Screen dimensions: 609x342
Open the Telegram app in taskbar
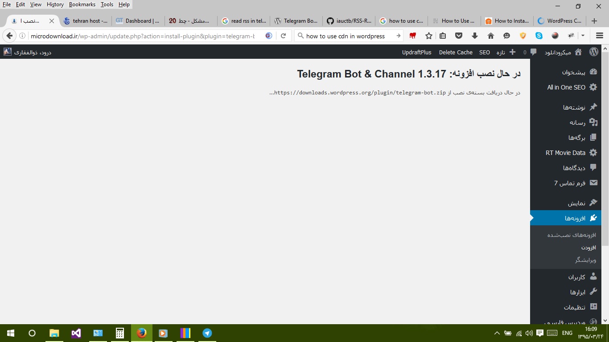[x=207, y=333]
